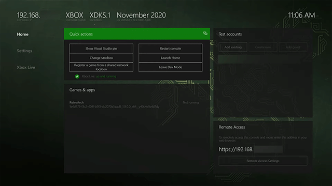The height and width of the screenshot is (186, 332).
Task: Select Xbox Live in the sidebar
Action: tap(26, 67)
